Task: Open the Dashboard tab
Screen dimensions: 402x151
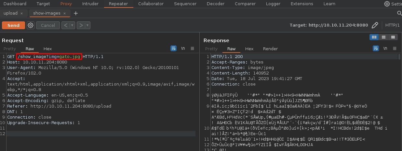Action: coord(15,4)
